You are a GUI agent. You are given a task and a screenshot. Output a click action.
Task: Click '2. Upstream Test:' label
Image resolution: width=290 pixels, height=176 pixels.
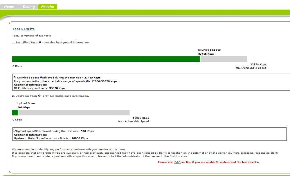click(24, 96)
